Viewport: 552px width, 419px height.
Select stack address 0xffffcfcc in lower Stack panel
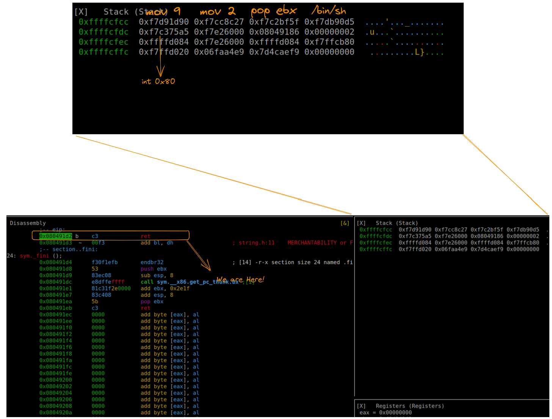(376, 230)
